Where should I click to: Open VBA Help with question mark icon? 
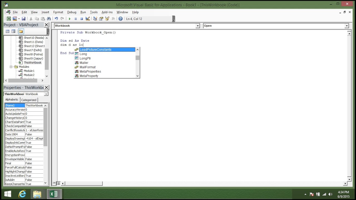point(120,19)
